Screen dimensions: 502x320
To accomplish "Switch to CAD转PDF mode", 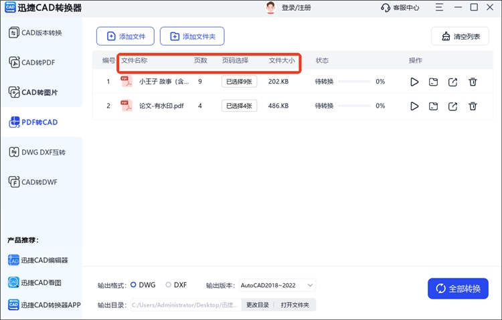I will (32, 62).
